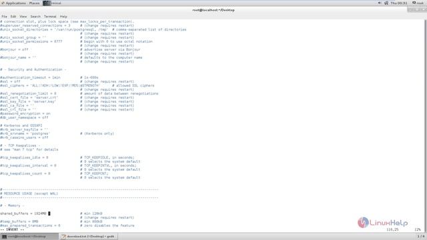Click the '# TCP_KEEPIDLE, in seconds;' comment
This screenshot has width=427, height=240.
[107, 157]
